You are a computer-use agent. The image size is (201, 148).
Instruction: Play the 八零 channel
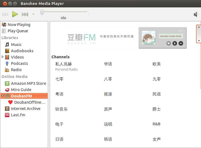point(108,79)
